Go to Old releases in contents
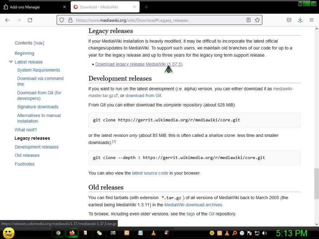Image resolution: width=319 pixels, height=239 pixels. 27,156
